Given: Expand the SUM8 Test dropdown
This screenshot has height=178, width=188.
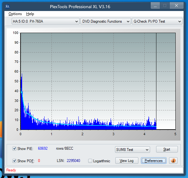Looking at the screenshot, I should pyautogui.click(x=132, y=150).
